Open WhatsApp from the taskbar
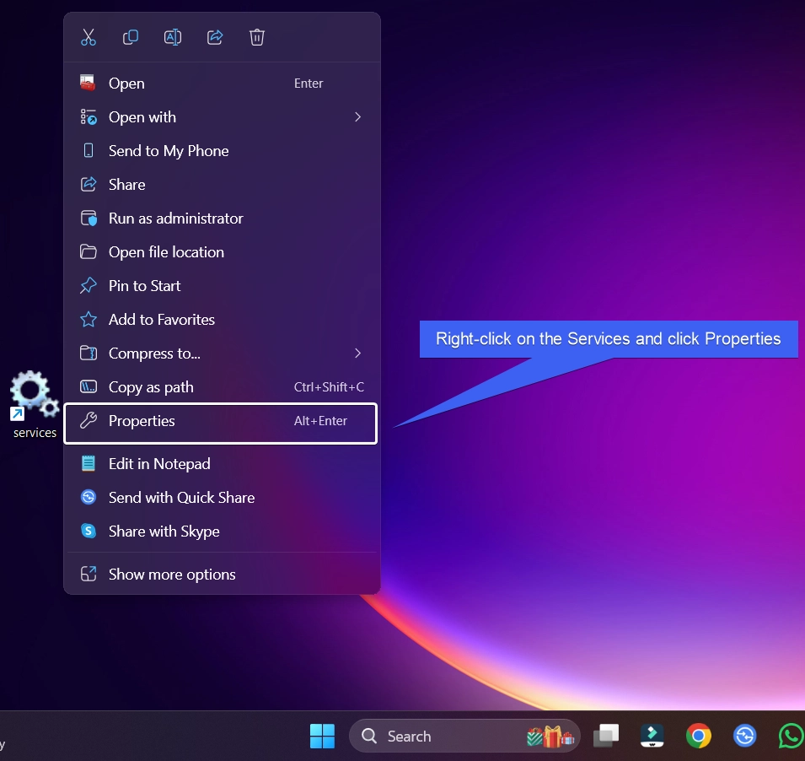This screenshot has width=805, height=761. click(792, 737)
